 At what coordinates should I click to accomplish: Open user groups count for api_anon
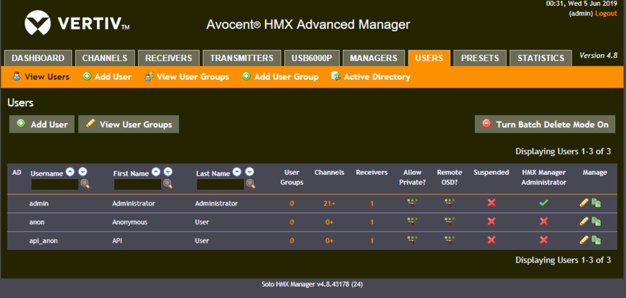(292, 241)
